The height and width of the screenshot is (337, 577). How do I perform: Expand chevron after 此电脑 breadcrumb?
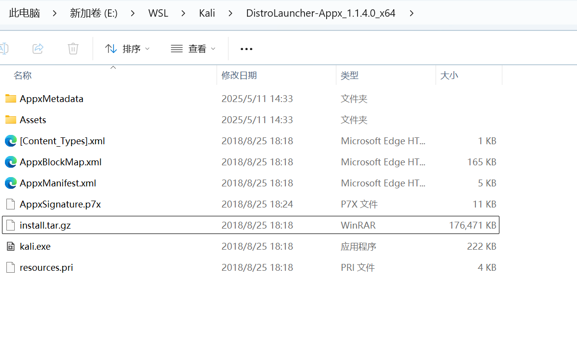(x=55, y=13)
